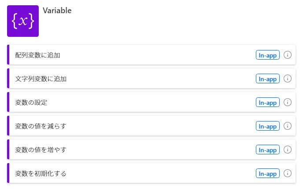Click the Variable heading text
Screen dimensions: 303x189
(57, 11)
